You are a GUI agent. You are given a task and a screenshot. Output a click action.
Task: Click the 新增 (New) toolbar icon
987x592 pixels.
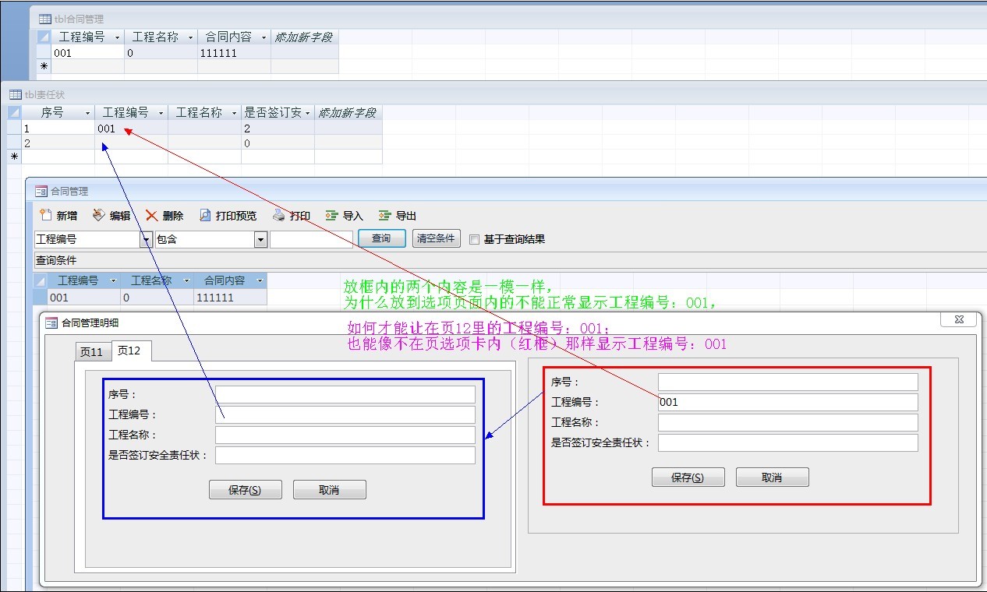pyautogui.click(x=46, y=216)
